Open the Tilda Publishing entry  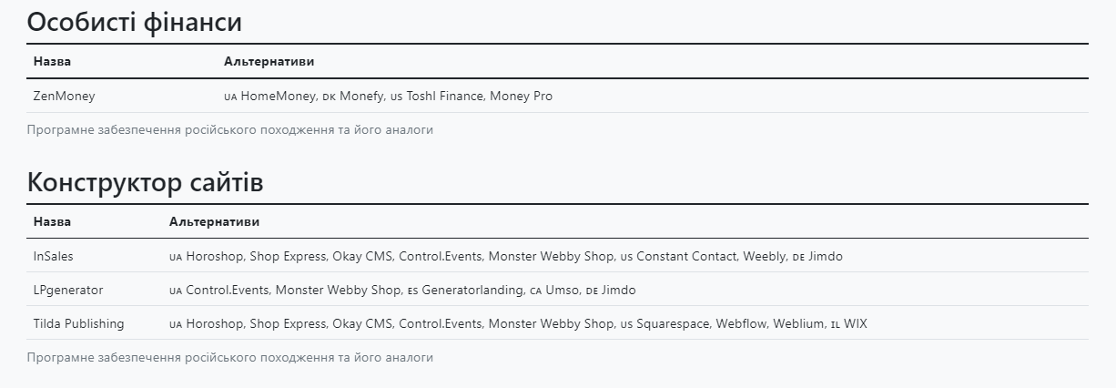point(78,323)
